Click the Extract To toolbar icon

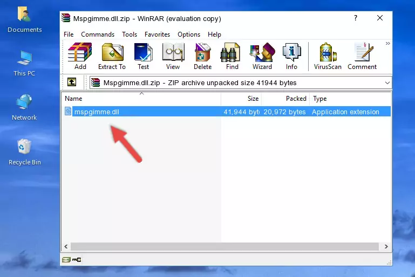(112, 56)
